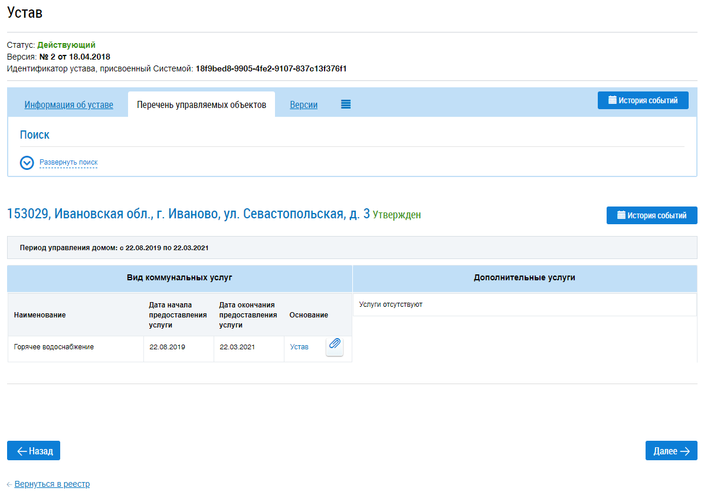The image size is (704, 498).
Task: Open the list menu icon beside Версии
Action: [x=346, y=104]
